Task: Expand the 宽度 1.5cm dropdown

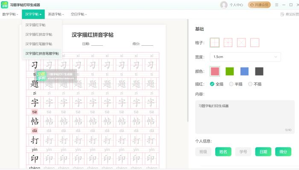Action: [245, 57]
